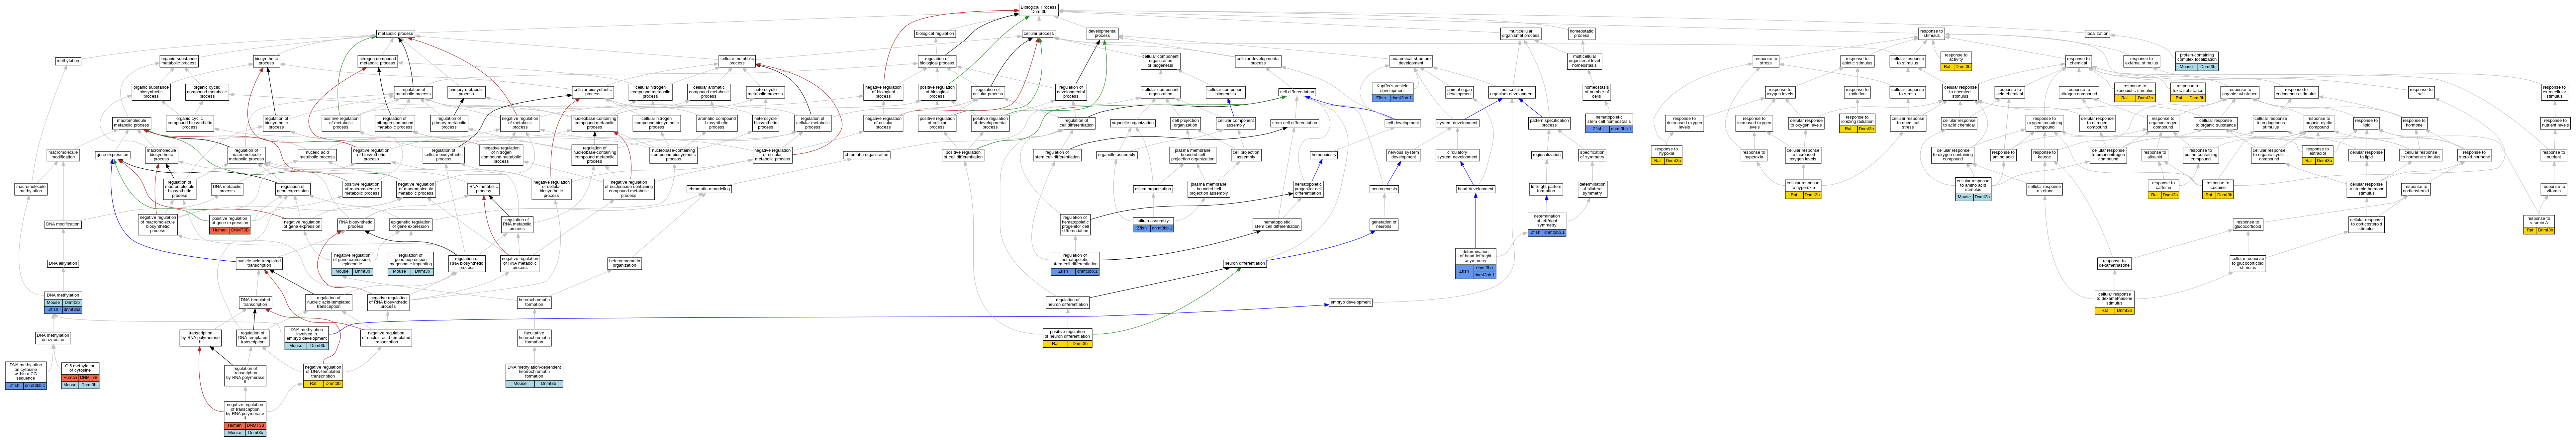Select the 'hemopoiesis' node
This screenshot has width=2576, height=440.
[x=1324, y=155]
